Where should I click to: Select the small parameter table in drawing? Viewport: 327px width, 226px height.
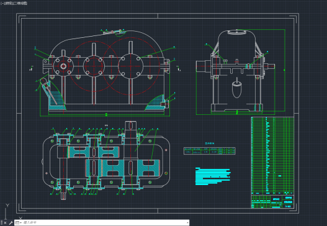click(x=210, y=151)
